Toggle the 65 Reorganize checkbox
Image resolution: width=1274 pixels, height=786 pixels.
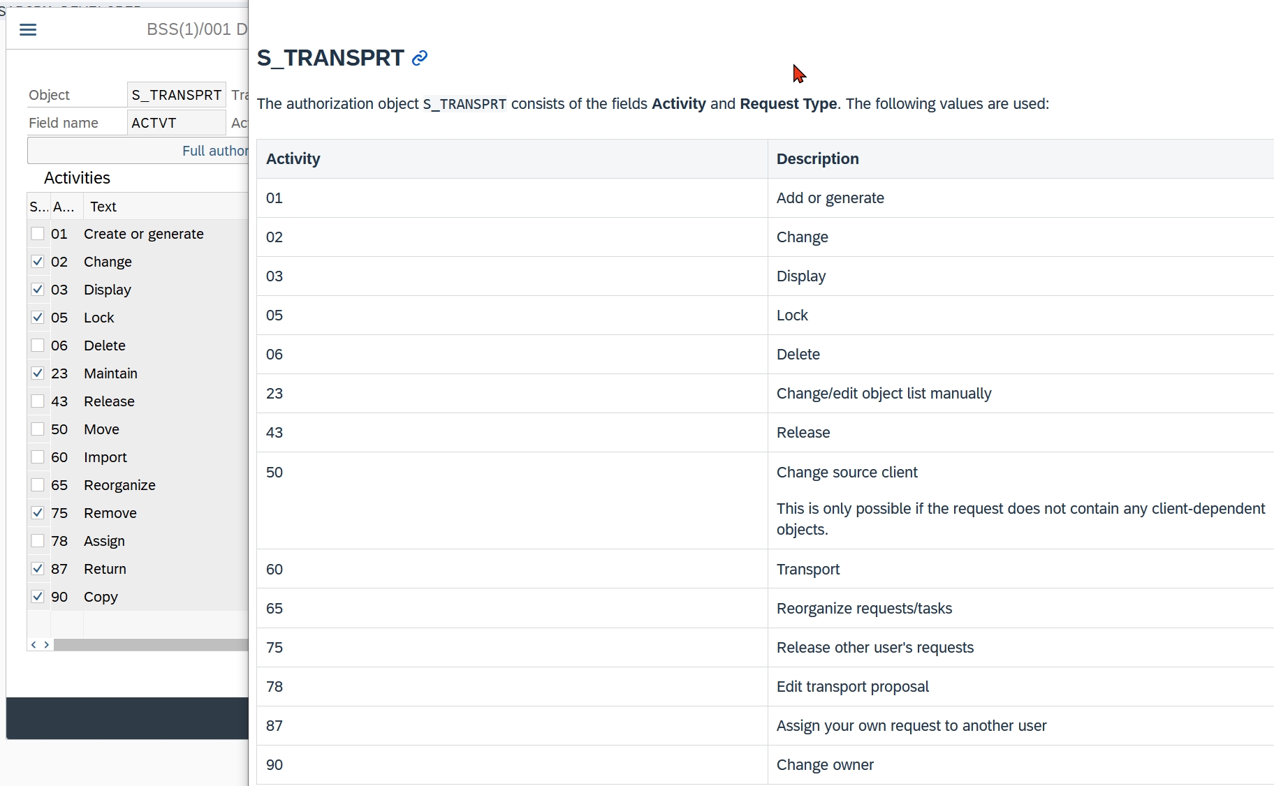tap(38, 485)
